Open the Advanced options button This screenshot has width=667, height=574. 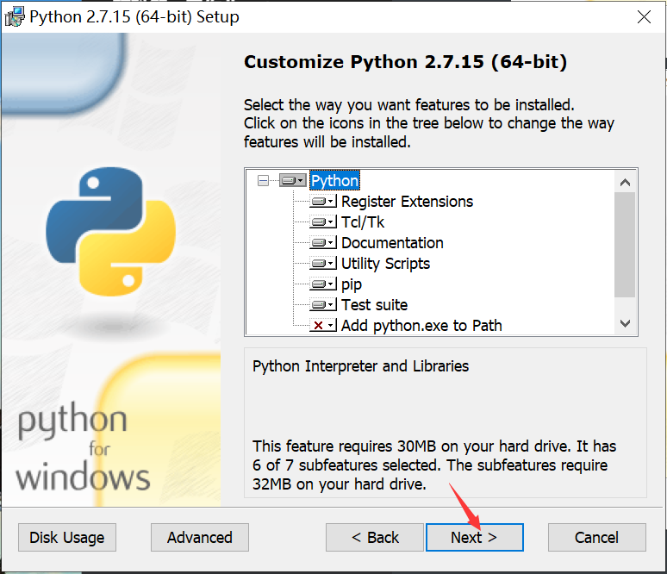coord(200,537)
